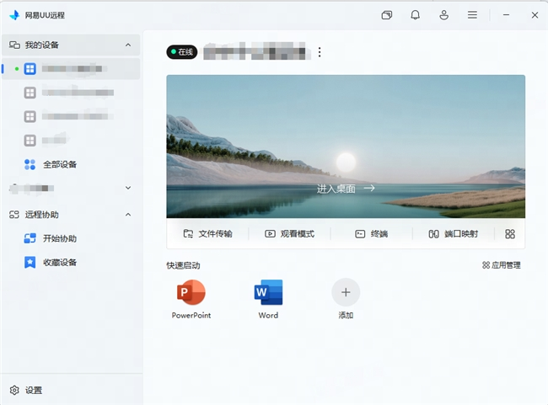Open the more tools grid icon
Image resolution: width=548 pixels, height=405 pixels.
[510, 234]
